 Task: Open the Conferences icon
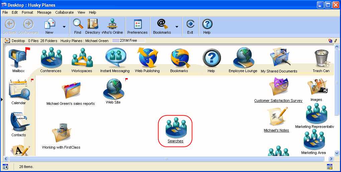point(51,58)
